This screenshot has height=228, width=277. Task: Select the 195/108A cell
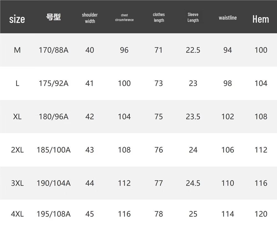53,214
